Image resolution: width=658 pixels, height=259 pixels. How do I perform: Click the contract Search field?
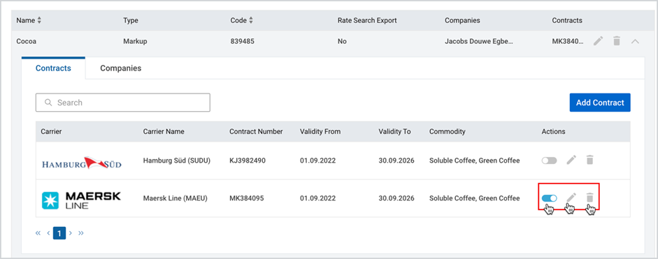(x=123, y=103)
